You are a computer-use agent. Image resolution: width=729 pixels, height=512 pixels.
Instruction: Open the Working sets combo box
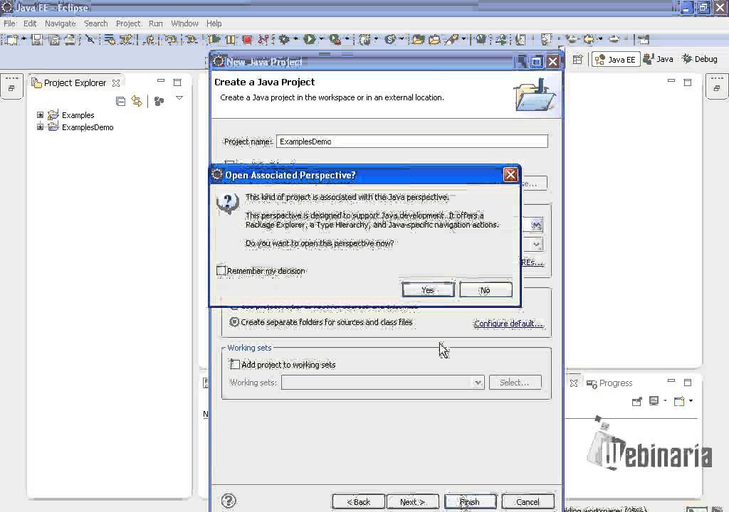pyautogui.click(x=382, y=383)
